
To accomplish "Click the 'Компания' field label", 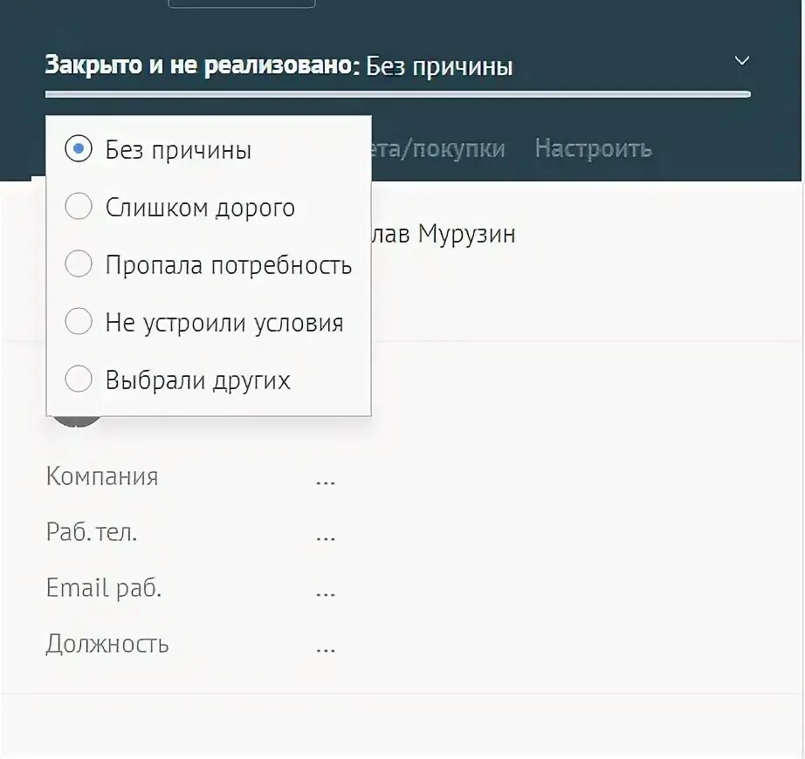I will [x=102, y=476].
